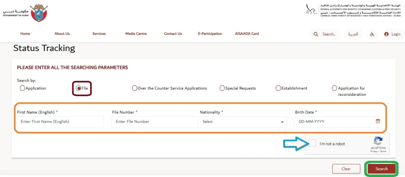
Task: Tick the I'm not a robot checkbox
Action: [312, 143]
